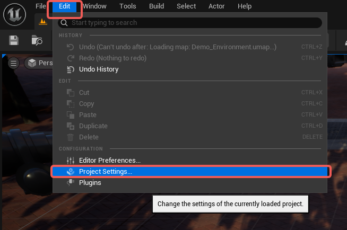
Task: Click the Unreal Engine logo icon
Action: pyautogui.click(x=15, y=15)
